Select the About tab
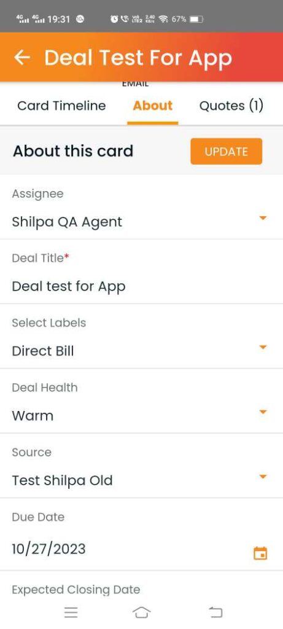The height and width of the screenshot is (629, 283). (153, 106)
